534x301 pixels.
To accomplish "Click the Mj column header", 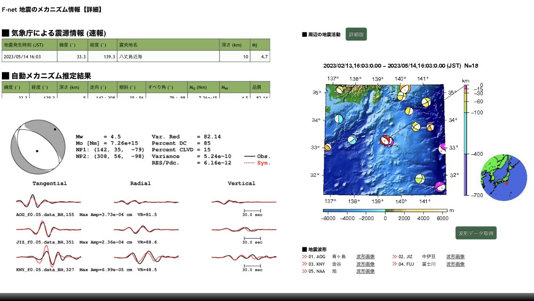I will pos(260,45).
